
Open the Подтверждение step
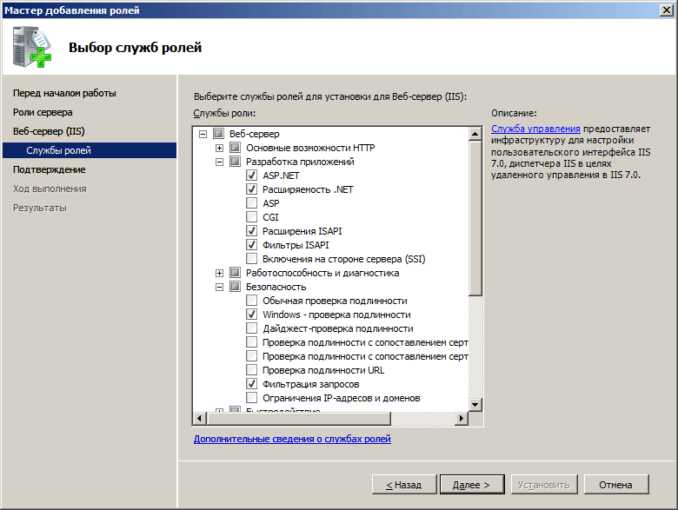(50, 170)
